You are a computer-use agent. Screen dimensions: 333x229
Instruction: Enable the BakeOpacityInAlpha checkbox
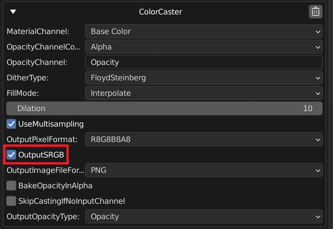click(11, 186)
